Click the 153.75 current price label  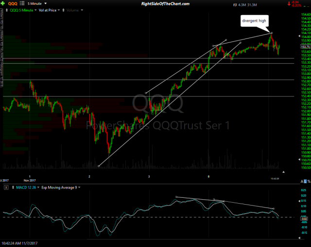click(305, 47)
